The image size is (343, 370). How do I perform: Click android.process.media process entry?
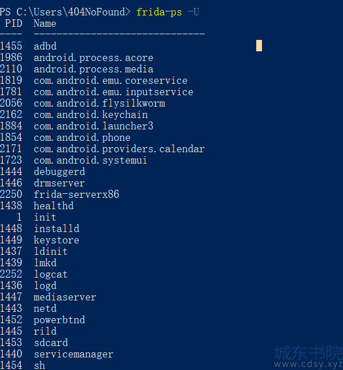coord(94,69)
